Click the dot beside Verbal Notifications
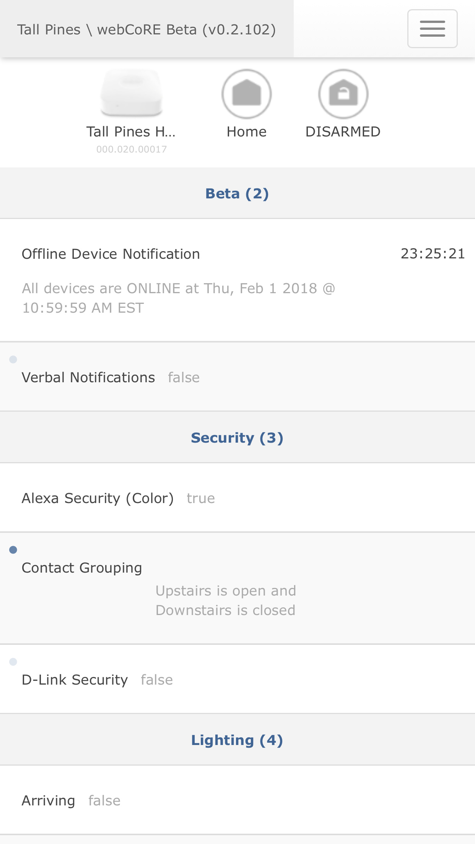Viewport: 475px width, 844px height. tap(13, 359)
